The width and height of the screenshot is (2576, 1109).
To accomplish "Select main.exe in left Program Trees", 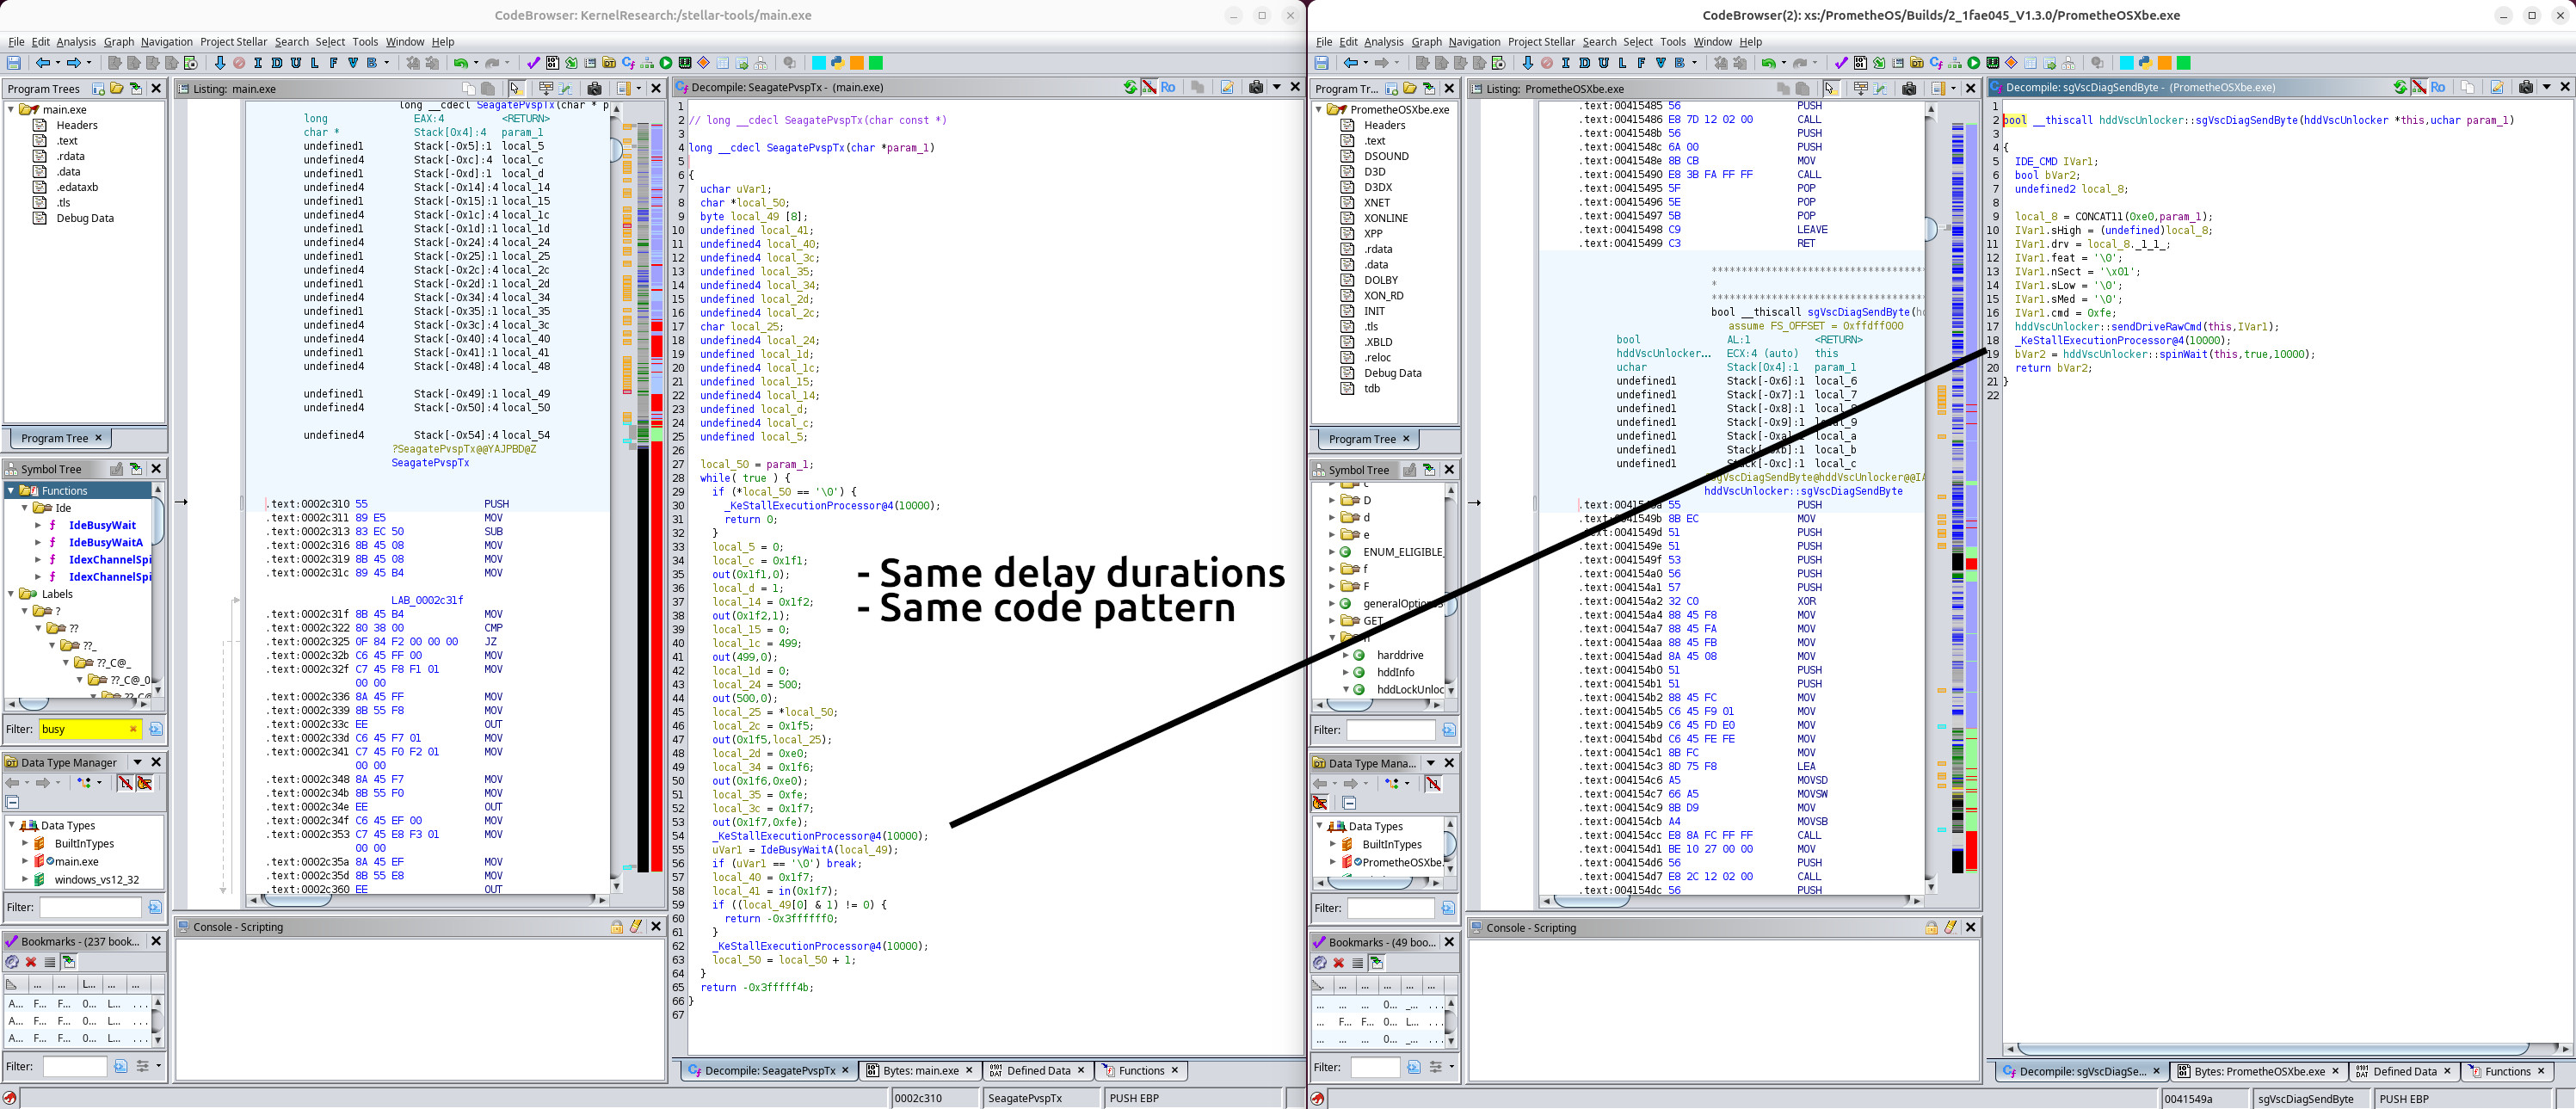I will click(64, 109).
